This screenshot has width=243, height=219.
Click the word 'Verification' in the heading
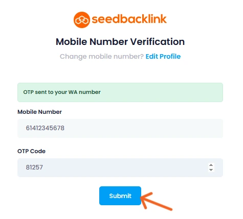[158, 42]
